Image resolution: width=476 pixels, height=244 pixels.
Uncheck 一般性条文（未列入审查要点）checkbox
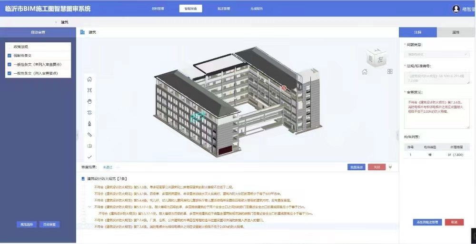click(x=10, y=64)
